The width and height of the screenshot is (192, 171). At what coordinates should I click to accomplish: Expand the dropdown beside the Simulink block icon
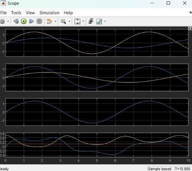56,21
